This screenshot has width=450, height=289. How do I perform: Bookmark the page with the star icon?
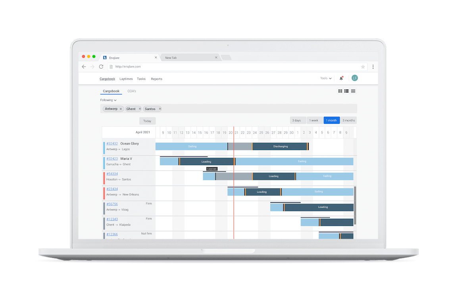click(x=363, y=67)
